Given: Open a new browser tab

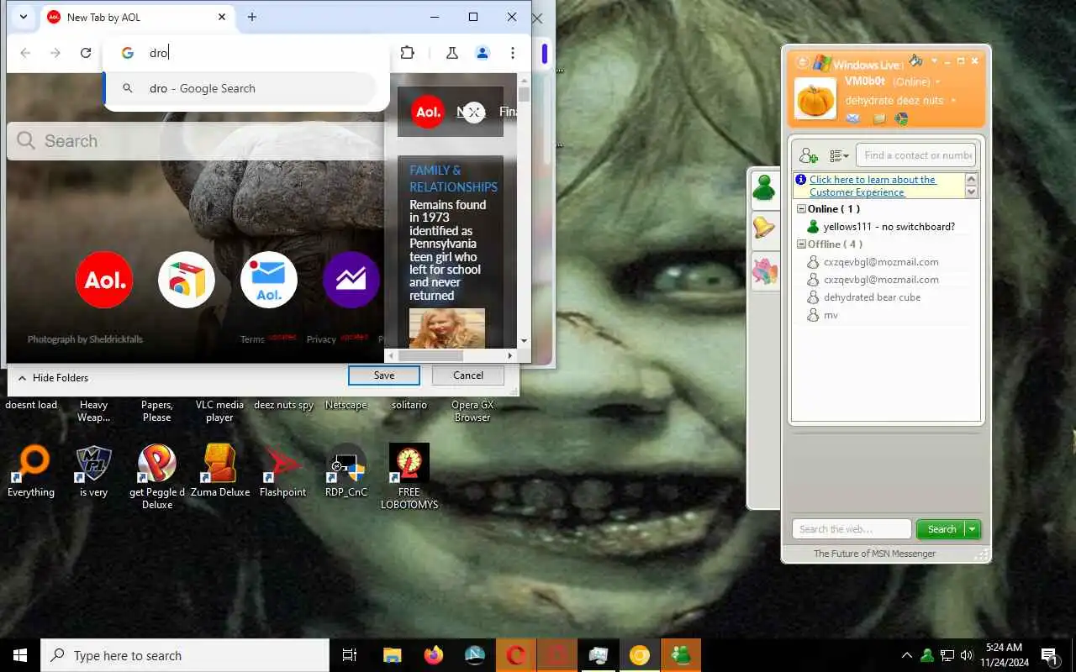Looking at the screenshot, I should coord(252,17).
